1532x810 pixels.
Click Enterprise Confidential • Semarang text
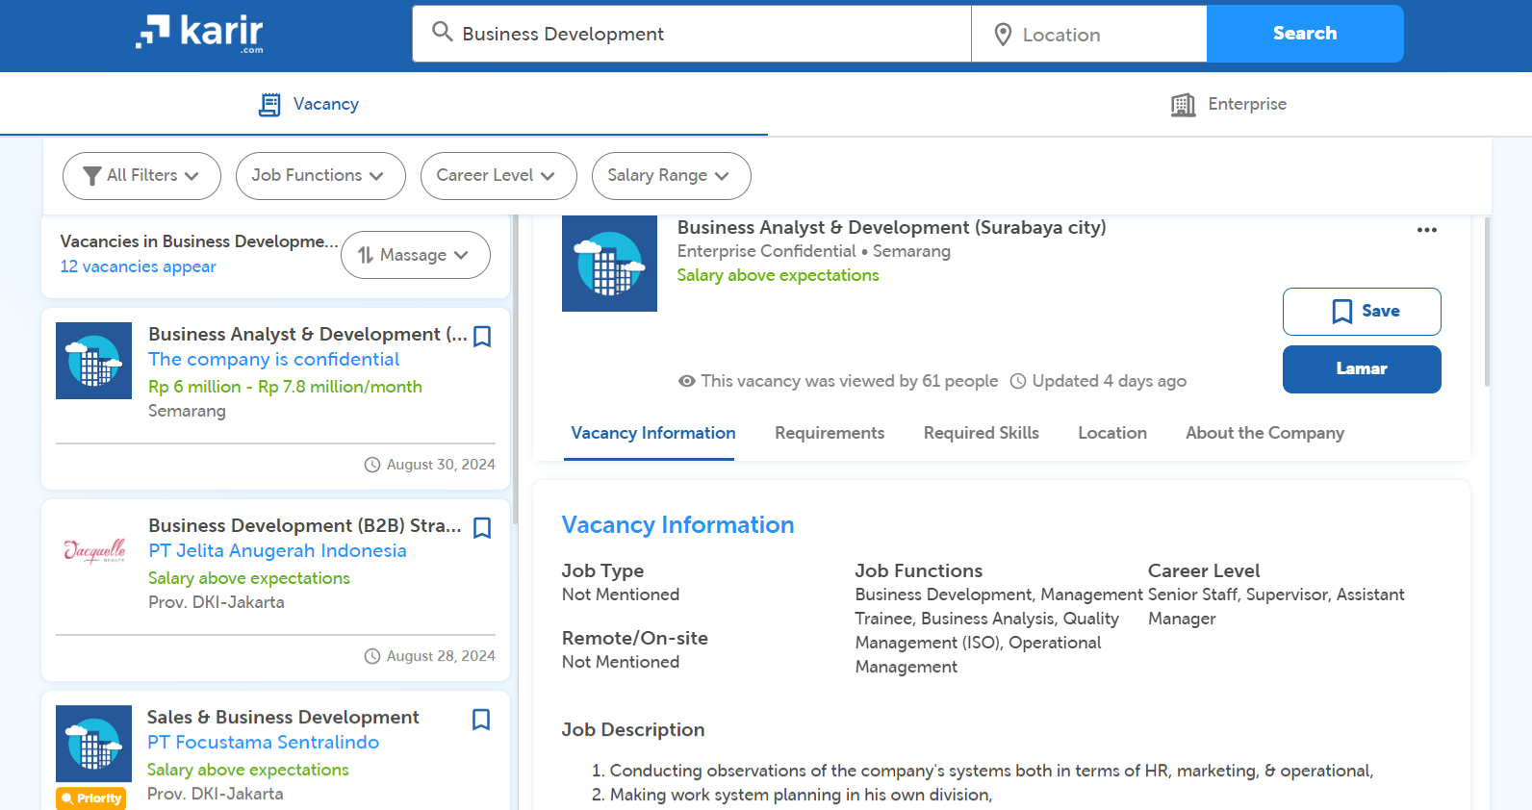coord(813,251)
